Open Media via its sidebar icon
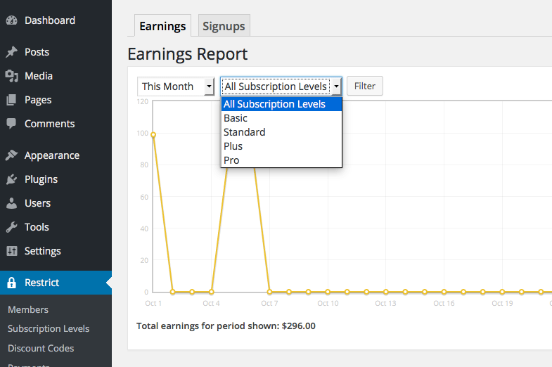 11,76
